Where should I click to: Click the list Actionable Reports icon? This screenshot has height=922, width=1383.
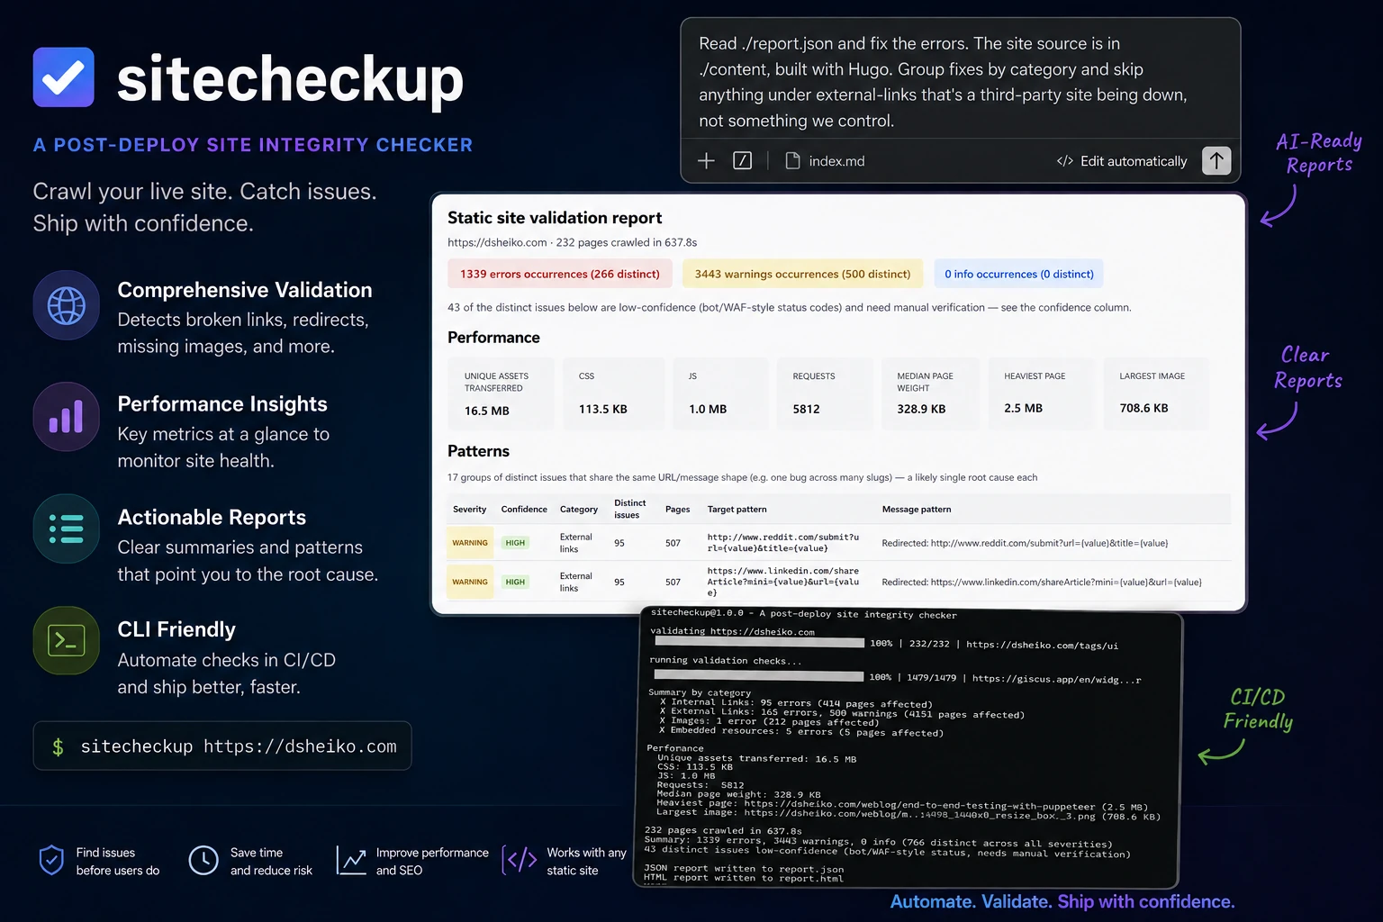(67, 529)
